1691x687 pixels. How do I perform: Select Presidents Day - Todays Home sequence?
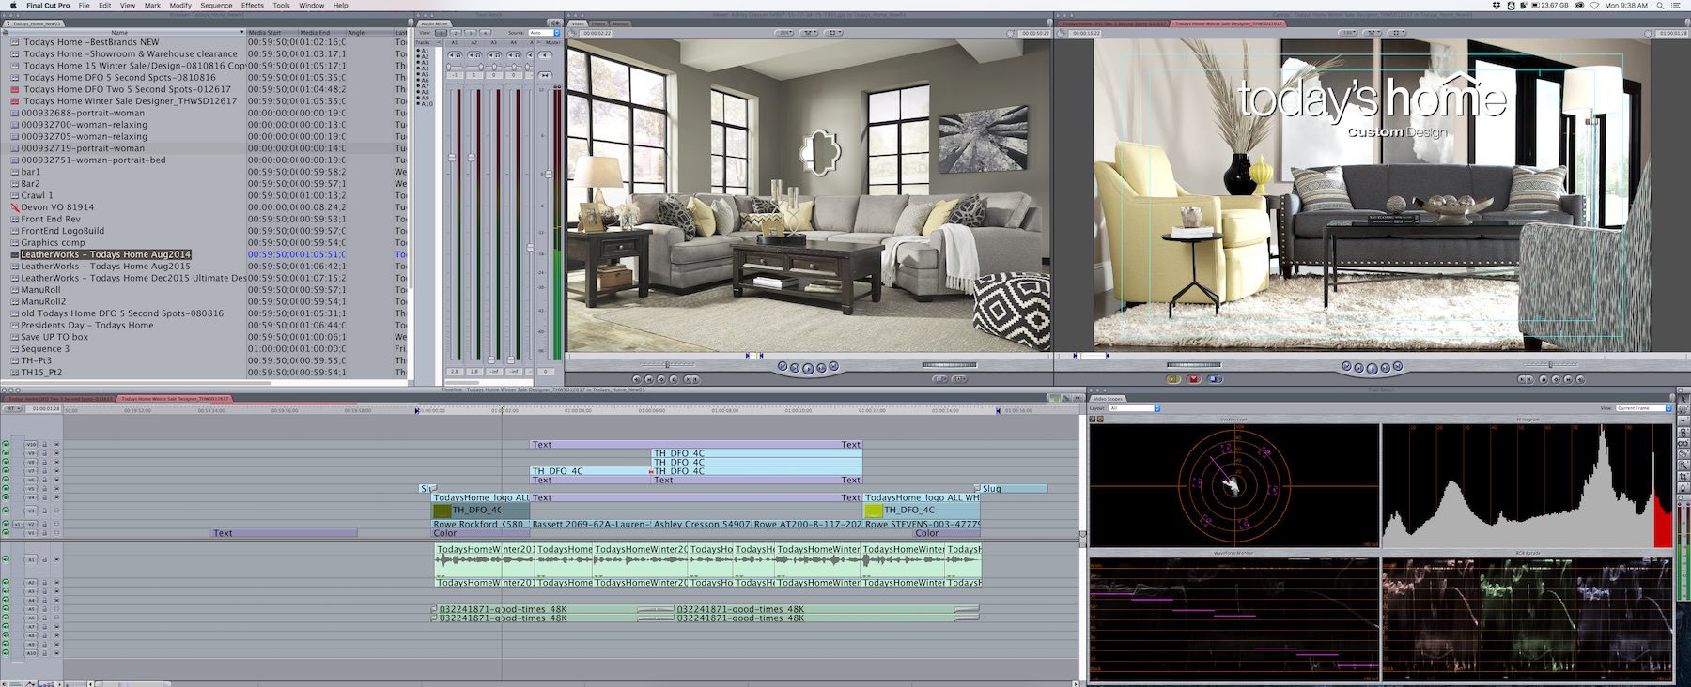click(x=87, y=325)
